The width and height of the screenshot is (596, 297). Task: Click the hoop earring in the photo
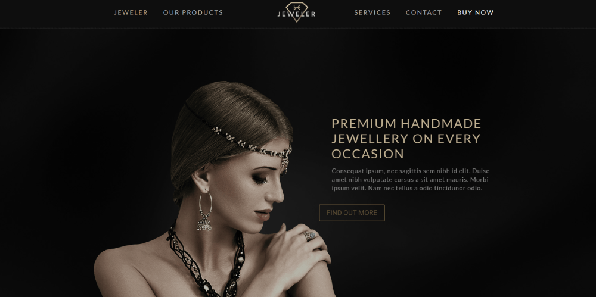[x=205, y=211]
